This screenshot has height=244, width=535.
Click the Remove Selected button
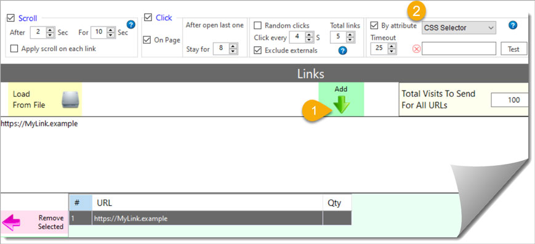point(34,222)
